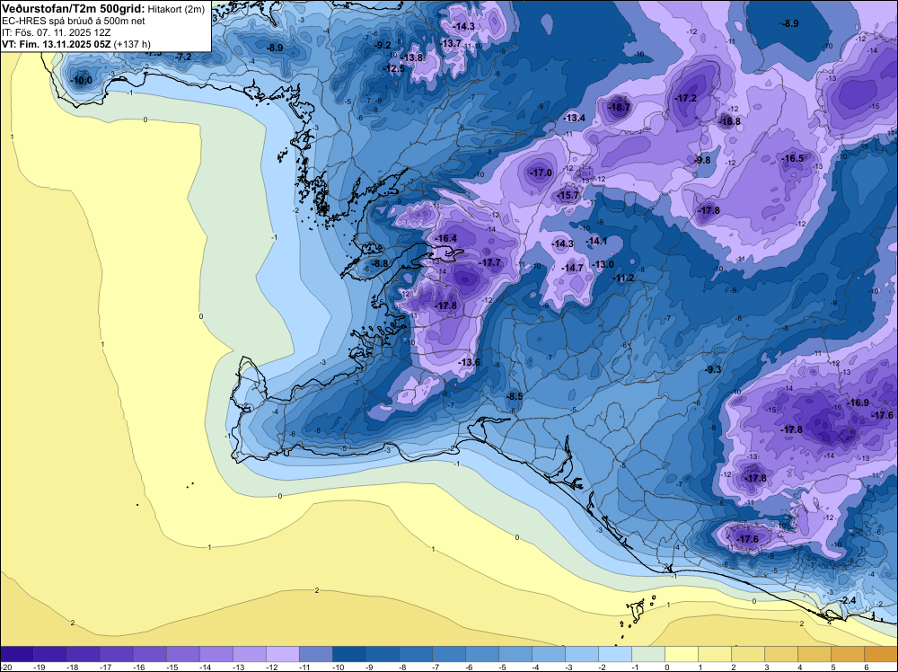Click the -17.7 temperature label on map
This screenshot has height=672, width=898.
[489, 262]
